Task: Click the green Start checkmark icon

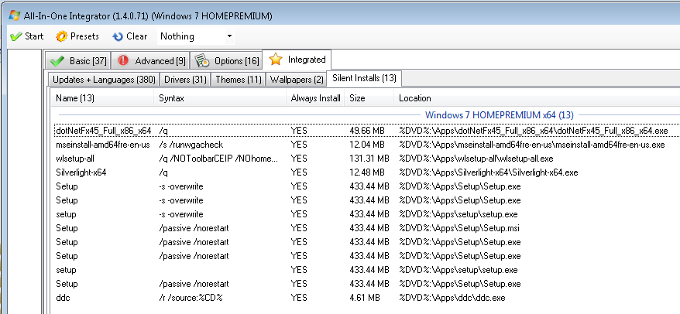Action: (x=15, y=36)
